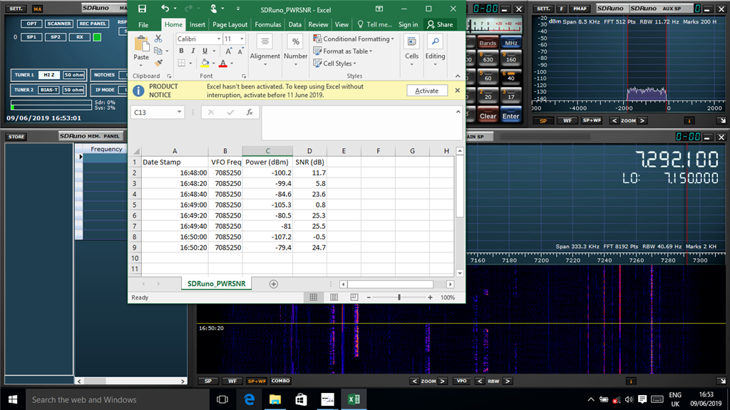Open the font size dropdown
Image resolution: width=730 pixels, height=410 pixels.
(x=242, y=39)
